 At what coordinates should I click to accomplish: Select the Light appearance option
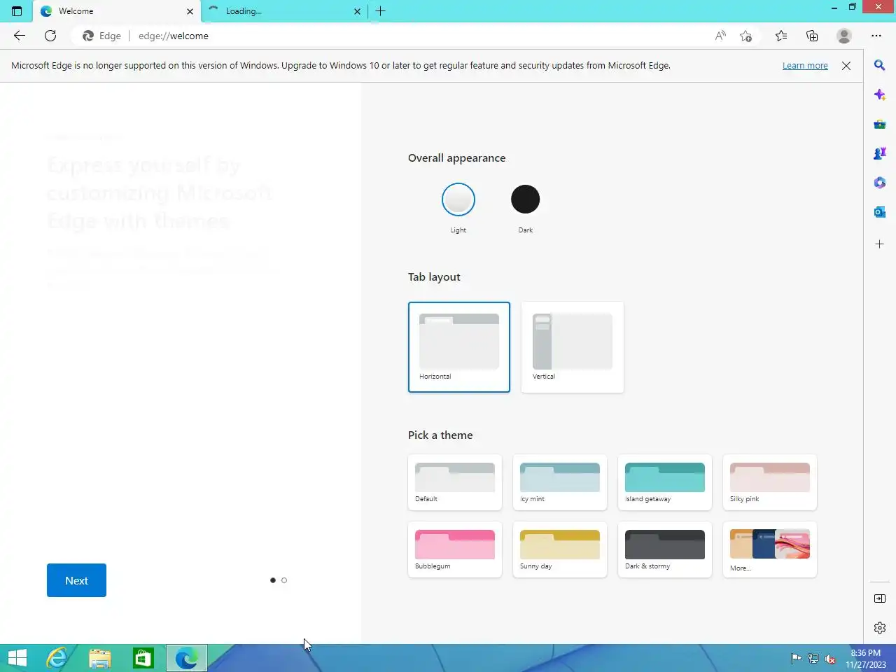(458, 199)
